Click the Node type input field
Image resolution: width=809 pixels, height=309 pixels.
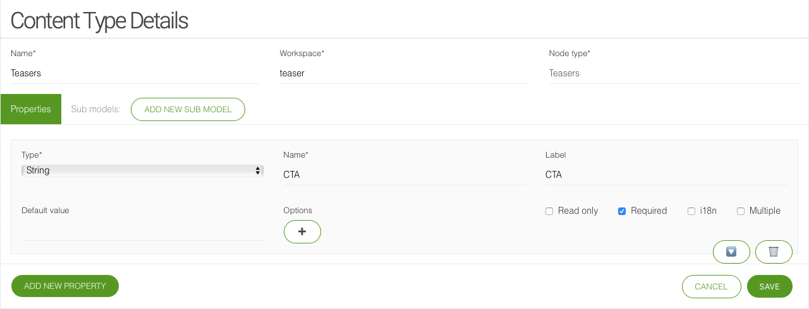pos(673,73)
